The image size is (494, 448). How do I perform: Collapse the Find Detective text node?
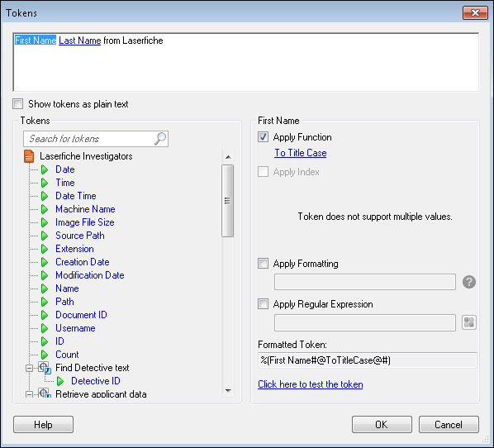(x=29, y=369)
